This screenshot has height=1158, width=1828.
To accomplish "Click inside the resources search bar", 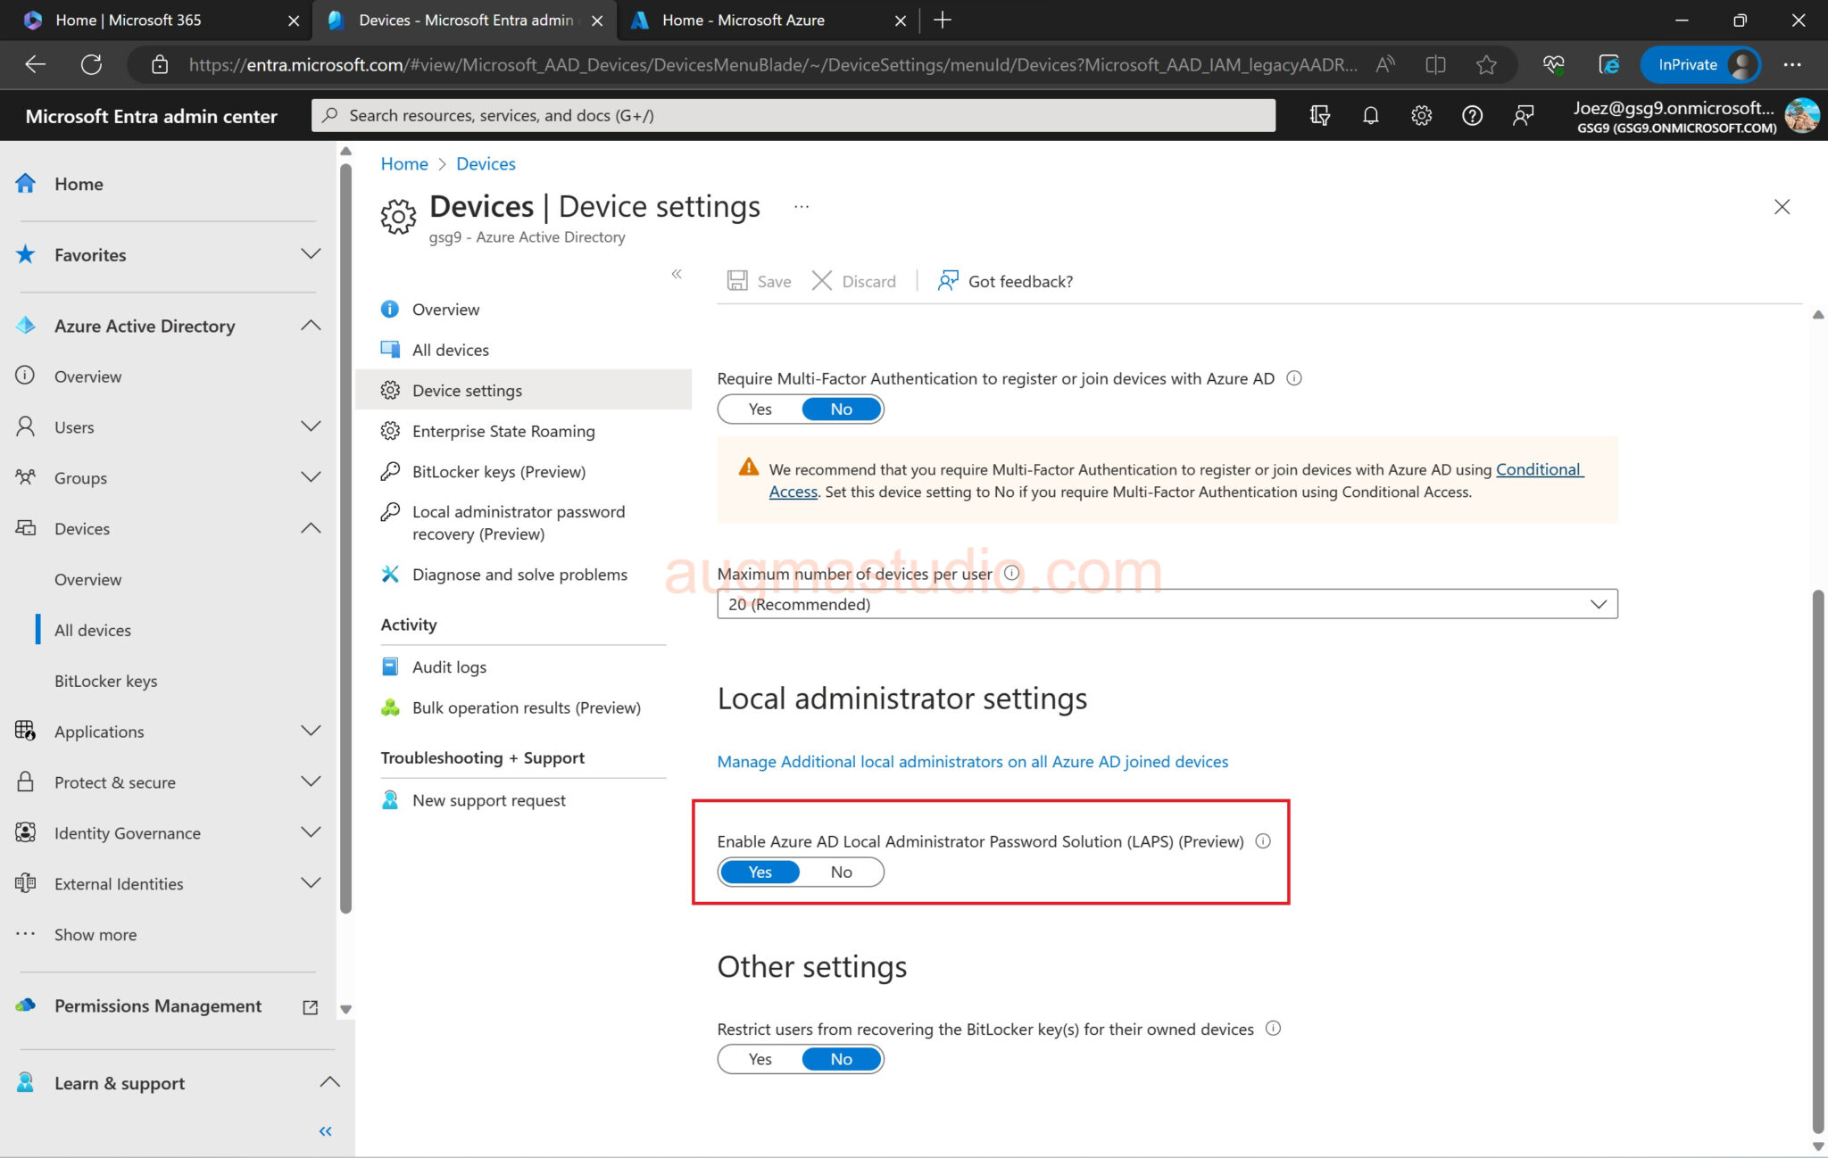I will (794, 115).
